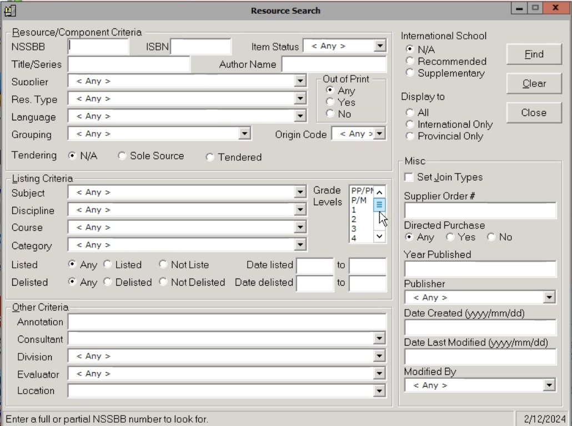
Task: Click Grade Levels scroll down arrow
Action: point(379,236)
